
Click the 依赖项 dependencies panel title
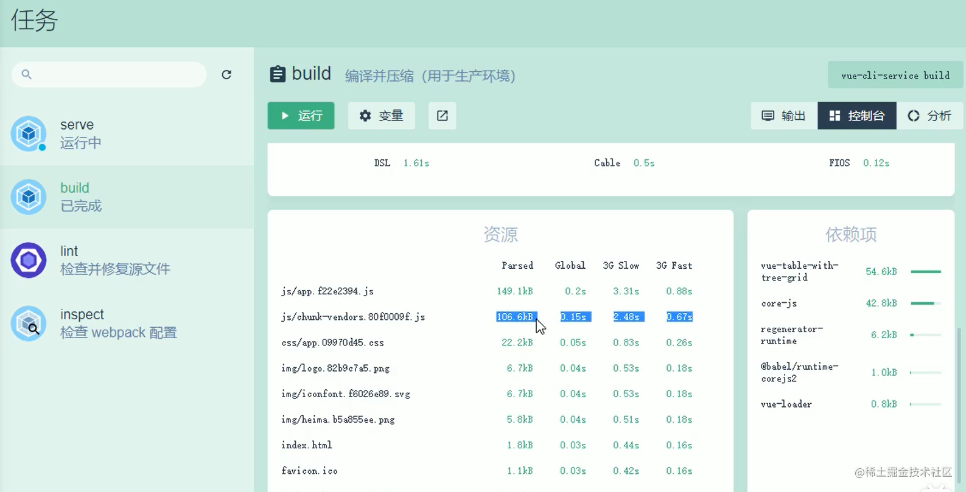point(851,234)
